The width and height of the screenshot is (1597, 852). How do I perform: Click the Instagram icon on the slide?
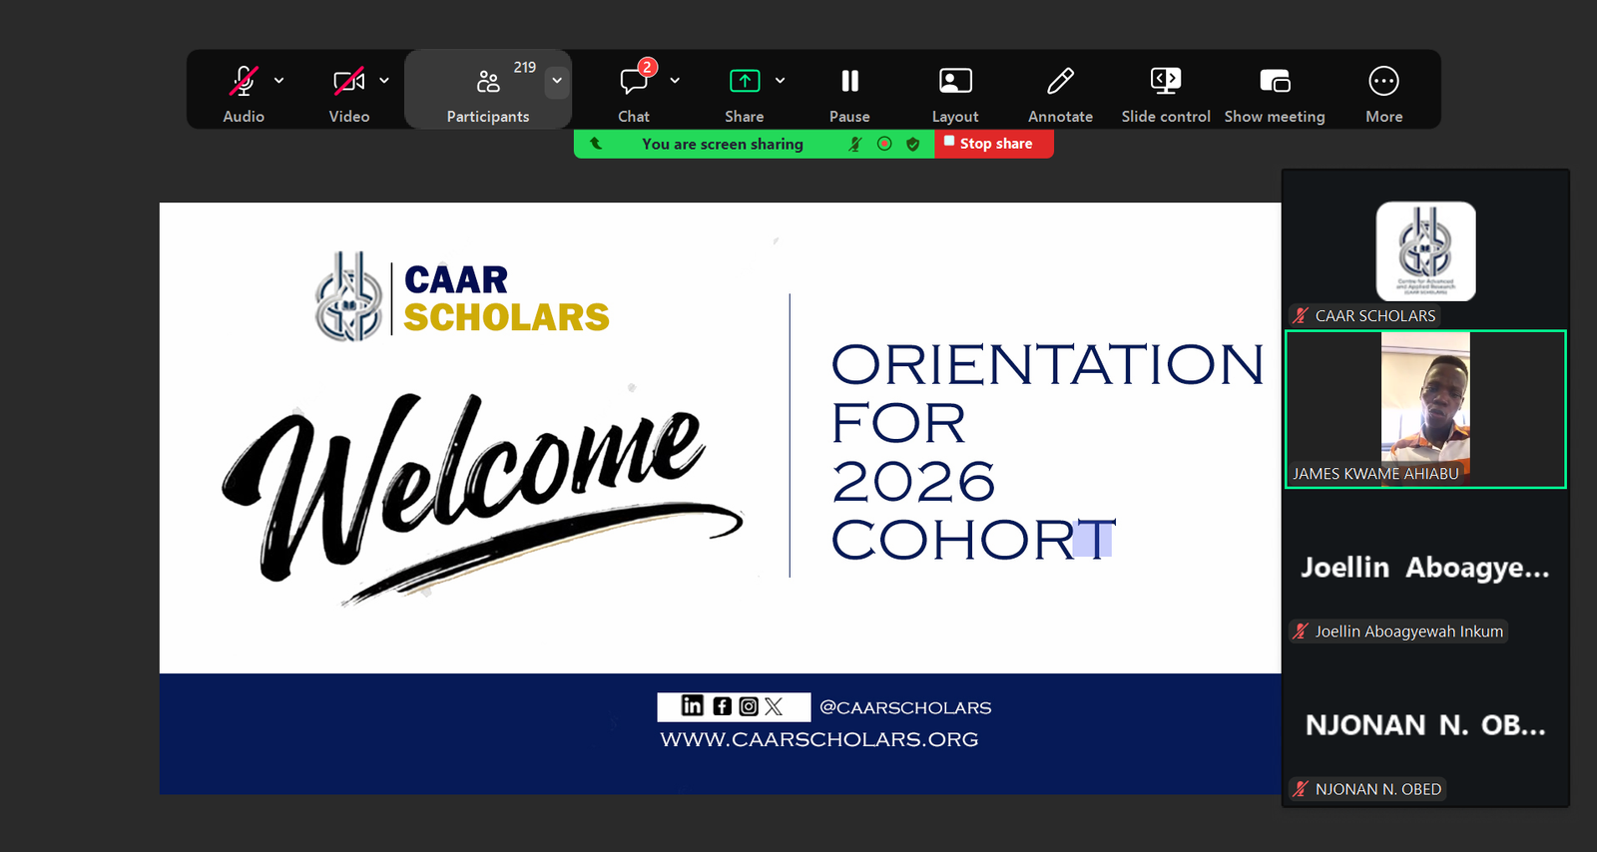coord(749,706)
